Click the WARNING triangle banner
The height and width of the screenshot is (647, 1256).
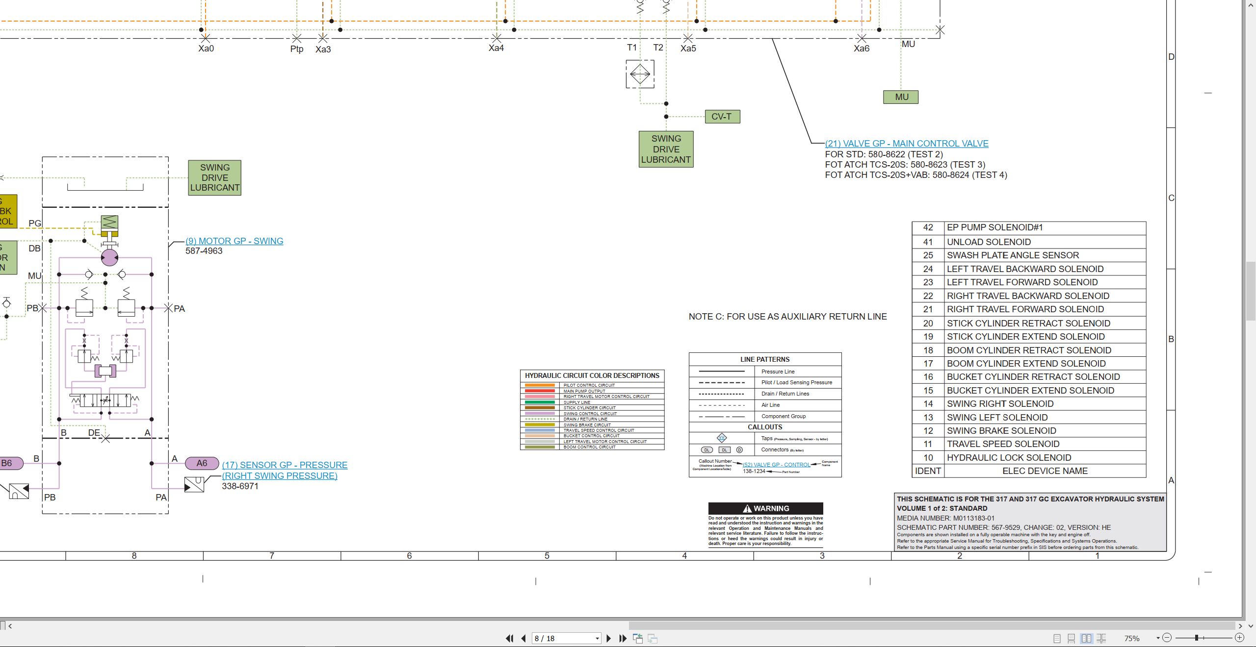point(765,508)
